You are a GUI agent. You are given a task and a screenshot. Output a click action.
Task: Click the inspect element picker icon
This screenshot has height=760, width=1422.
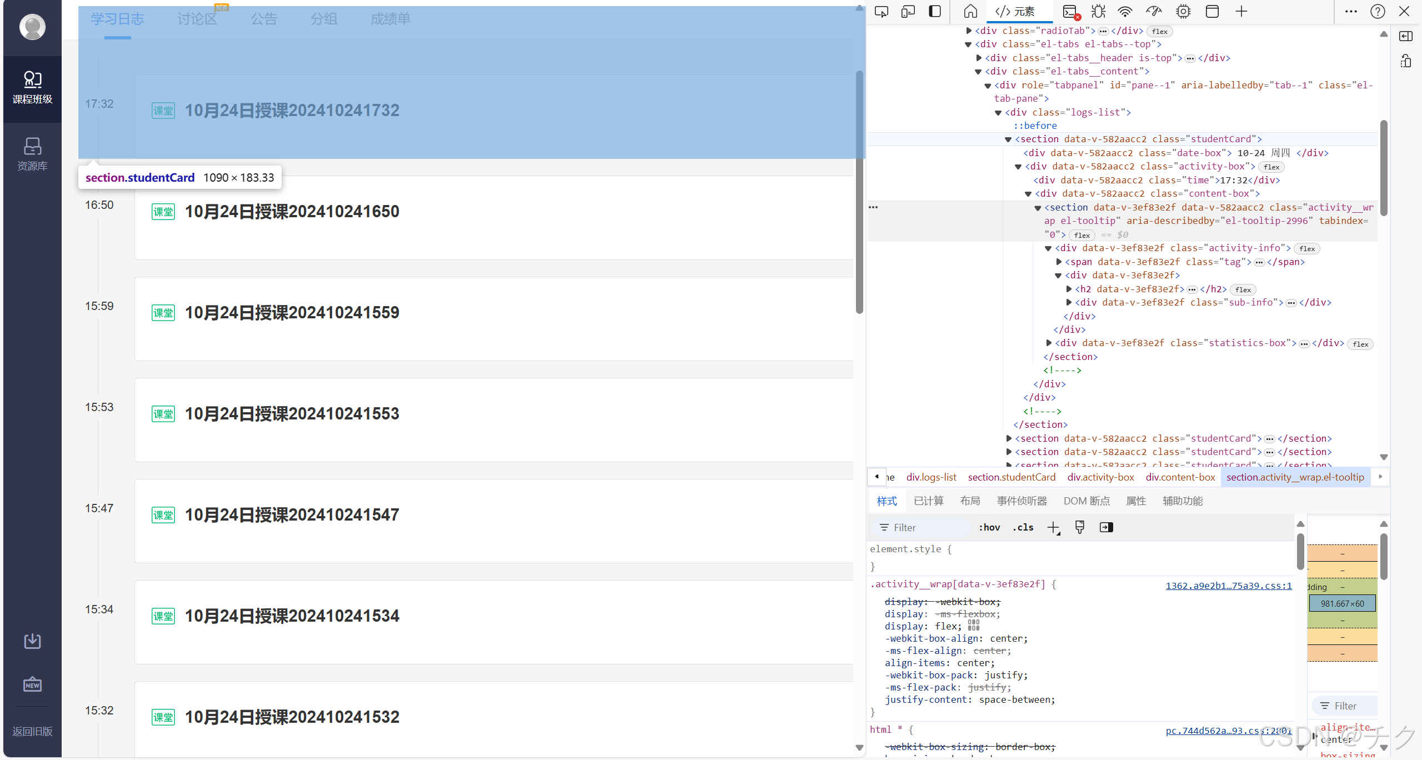[x=882, y=12]
